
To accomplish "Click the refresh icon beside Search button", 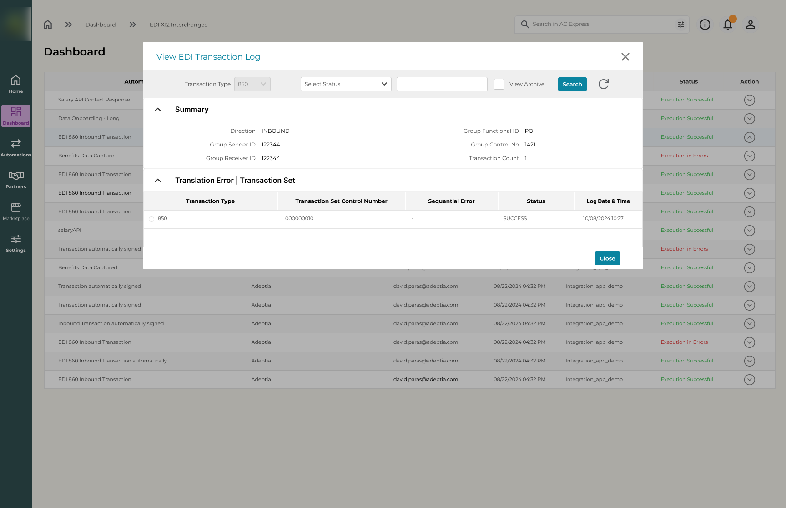I will (x=603, y=84).
